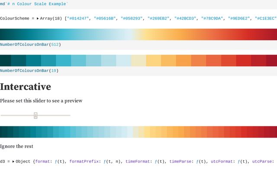Click the "#42BCD3" value in the array

click(184, 19)
